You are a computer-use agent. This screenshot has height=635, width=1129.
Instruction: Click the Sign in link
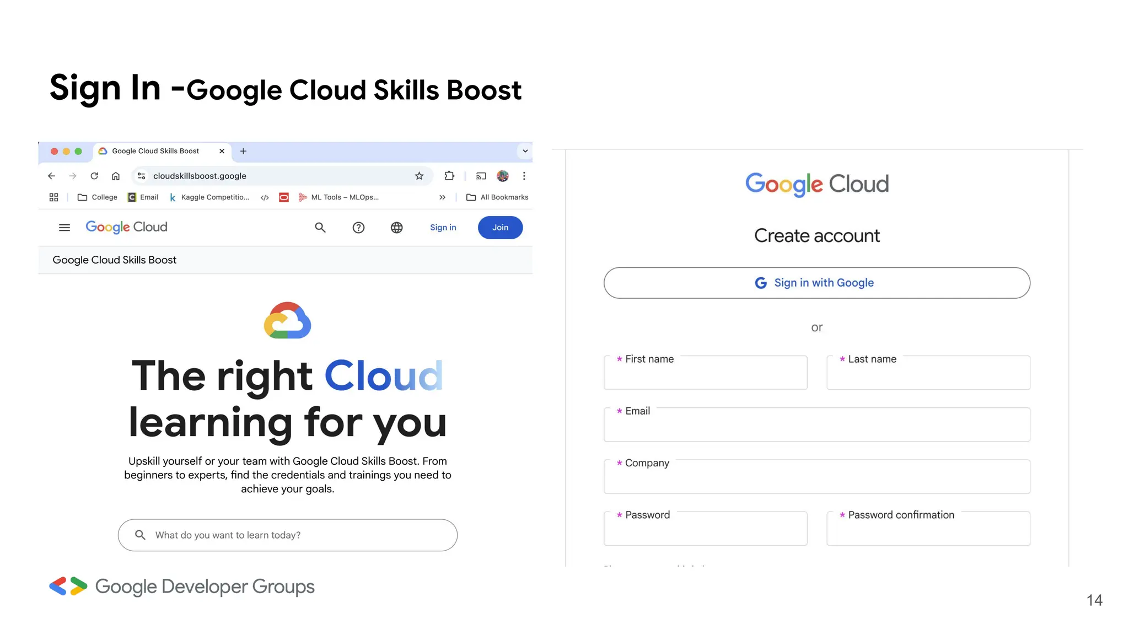(x=443, y=228)
